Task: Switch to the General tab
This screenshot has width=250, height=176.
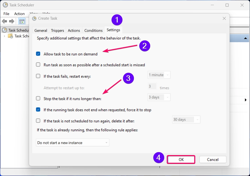Action: [x=41, y=30]
